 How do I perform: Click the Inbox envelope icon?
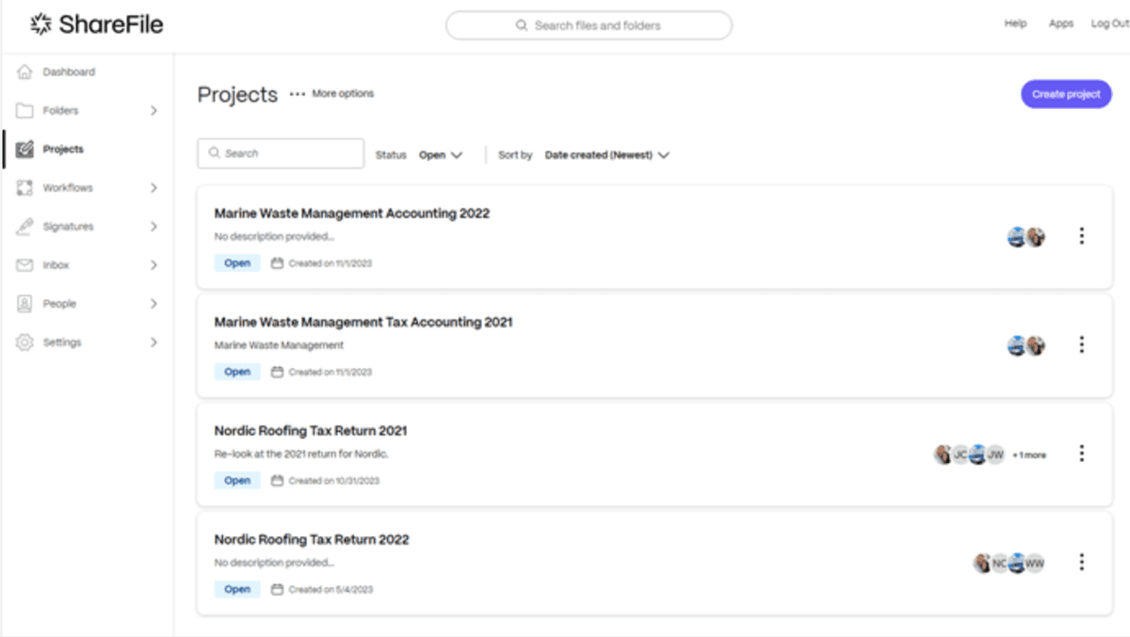25,265
